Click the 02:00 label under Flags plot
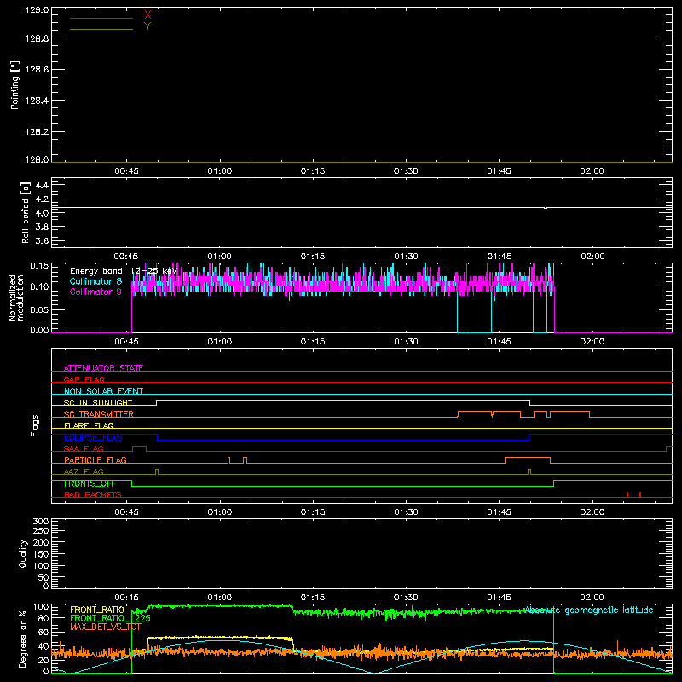682x682 pixels. (x=592, y=512)
